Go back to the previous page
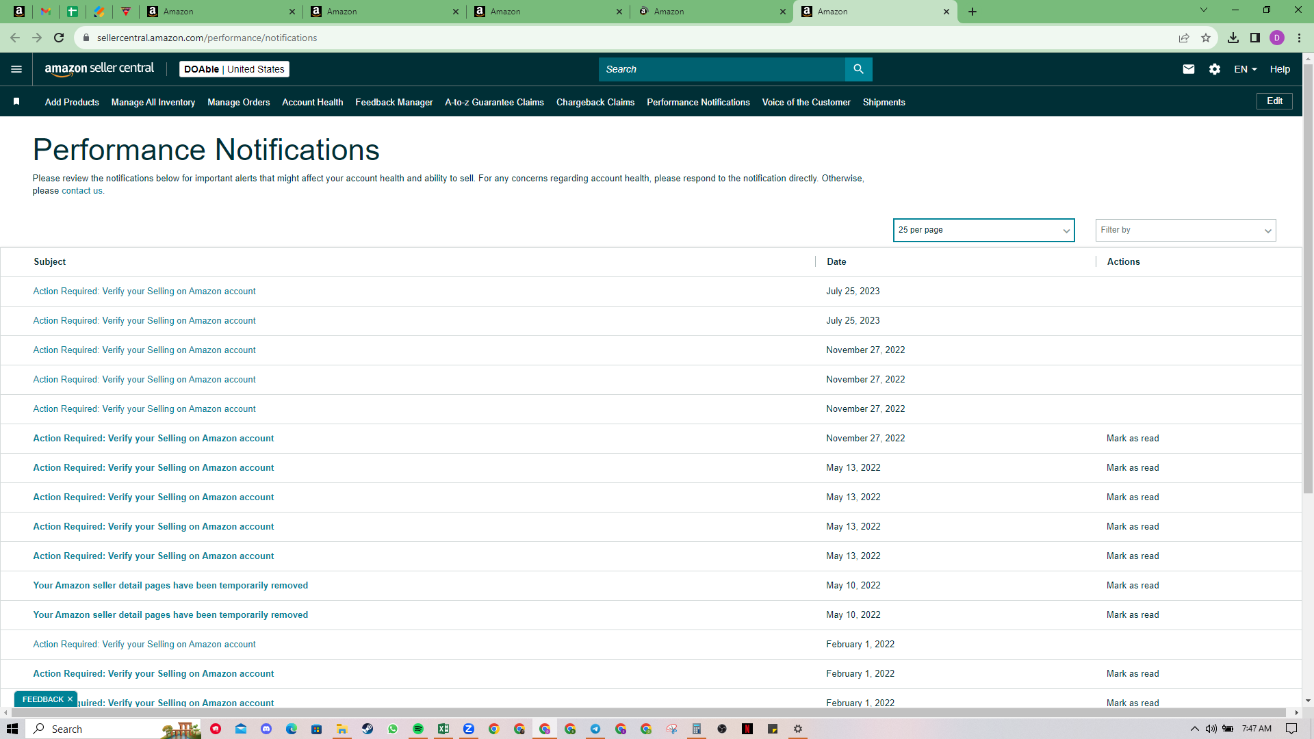 coord(15,38)
